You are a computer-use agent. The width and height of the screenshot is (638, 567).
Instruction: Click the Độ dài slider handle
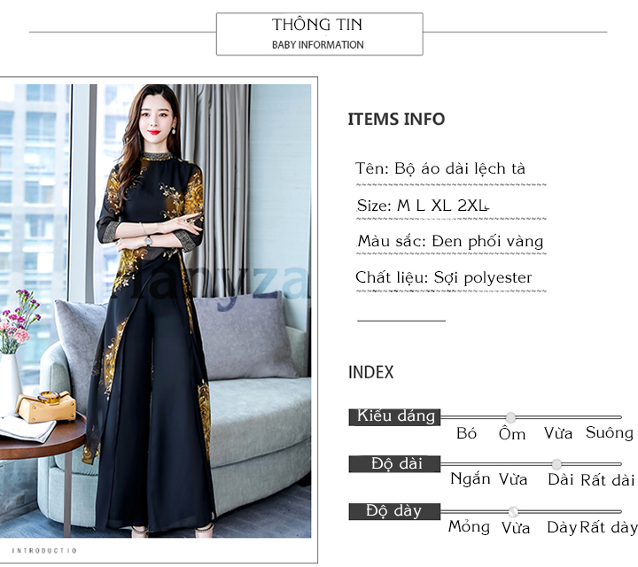(556, 464)
